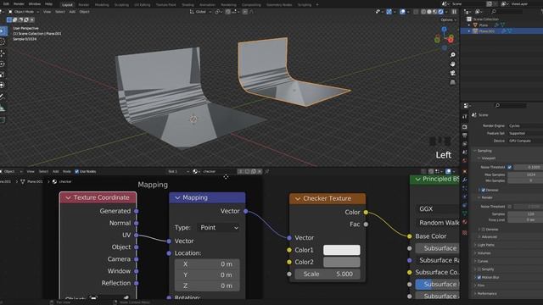Toggle Render Noise Threshold checkbox
This screenshot has height=305, width=543.
click(510, 207)
